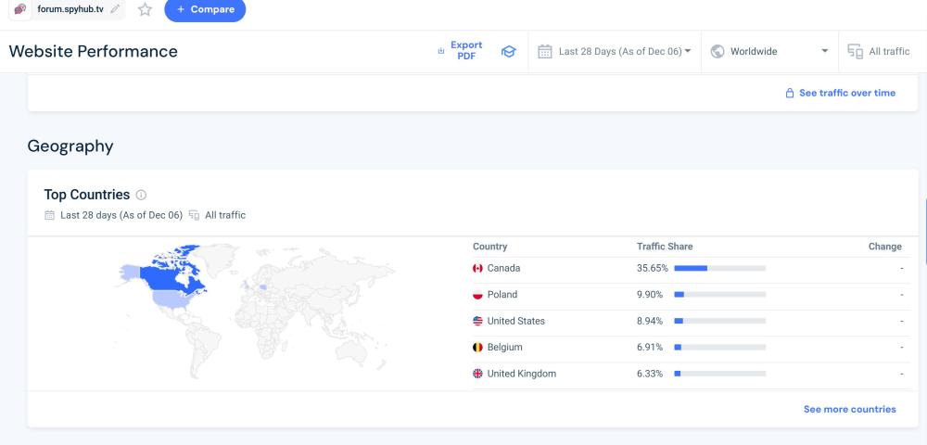This screenshot has height=445, width=927.
Task: Open the All traffic device filter
Action: point(879,52)
